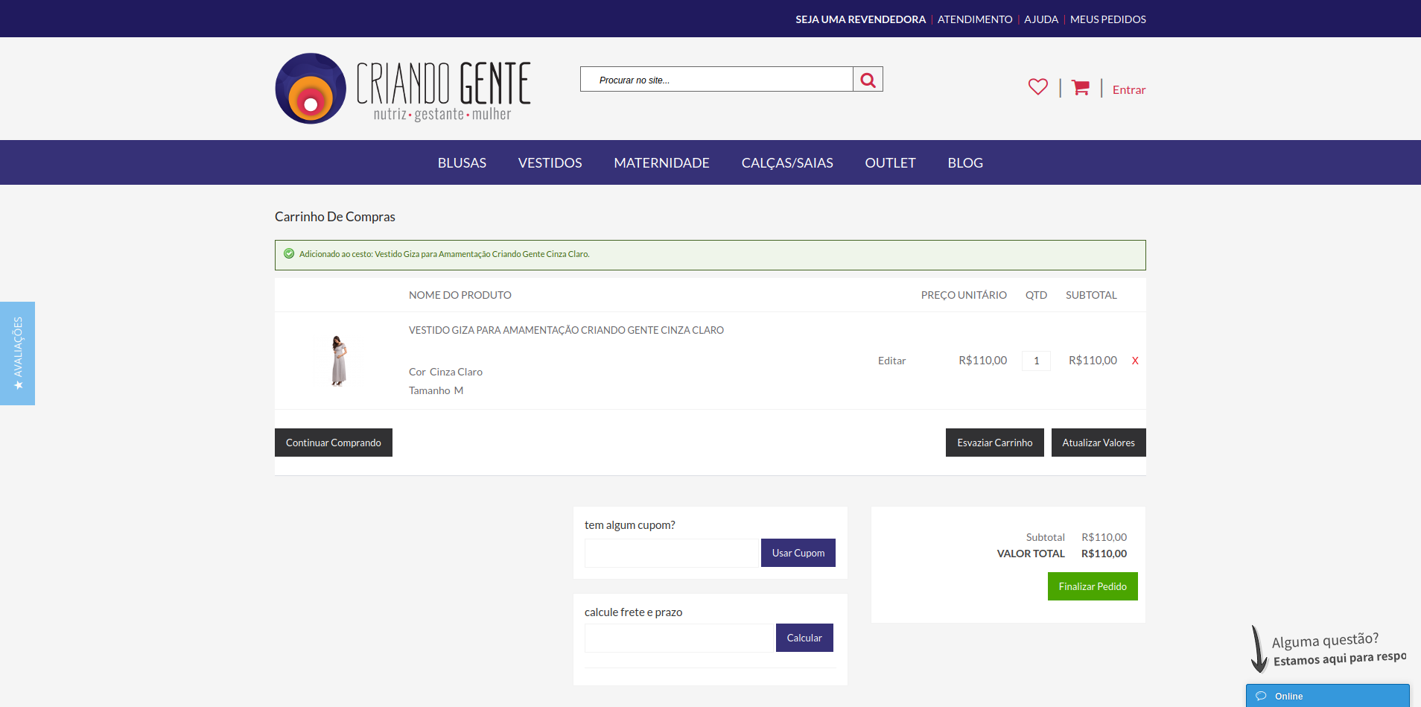Click the 'Tamanho M' size text
The image size is (1421, 707).
click(436, 390)
